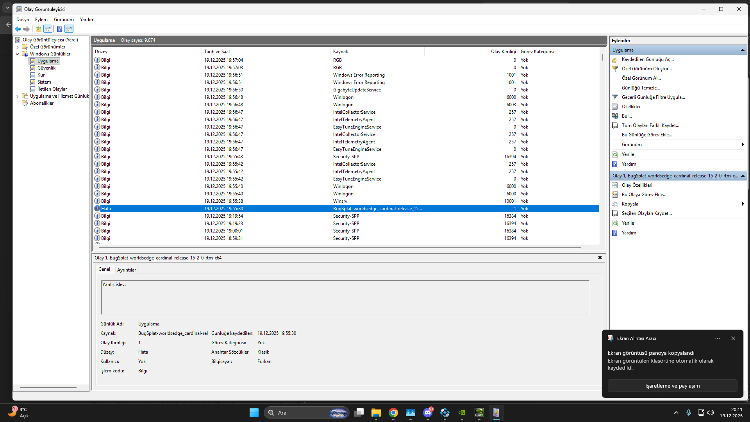
Task: Select the Sistem log in tree
Action: coord(44,82)
